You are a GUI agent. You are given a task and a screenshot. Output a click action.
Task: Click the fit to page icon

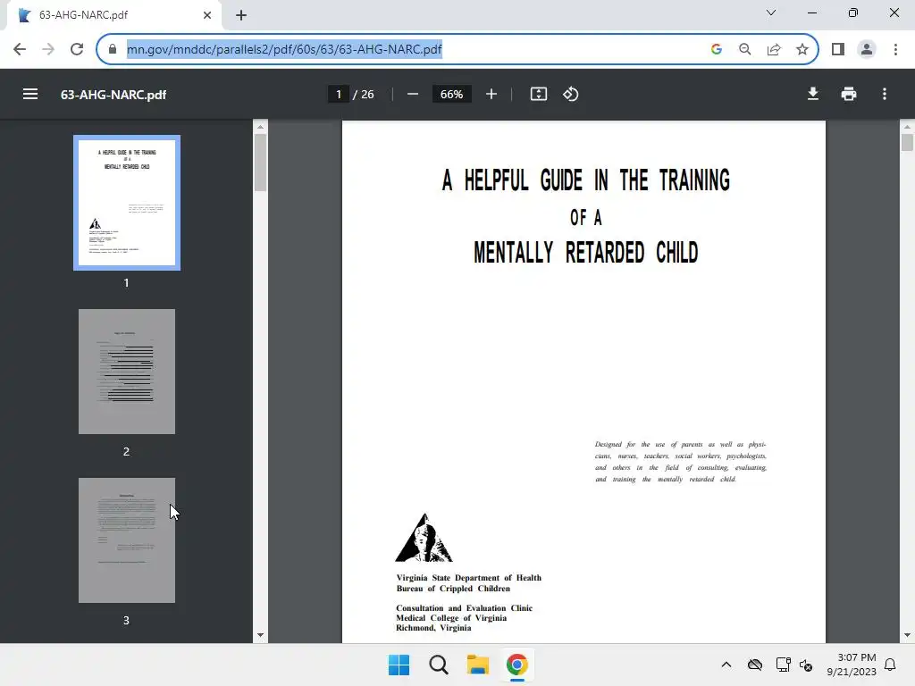point(539,94)
